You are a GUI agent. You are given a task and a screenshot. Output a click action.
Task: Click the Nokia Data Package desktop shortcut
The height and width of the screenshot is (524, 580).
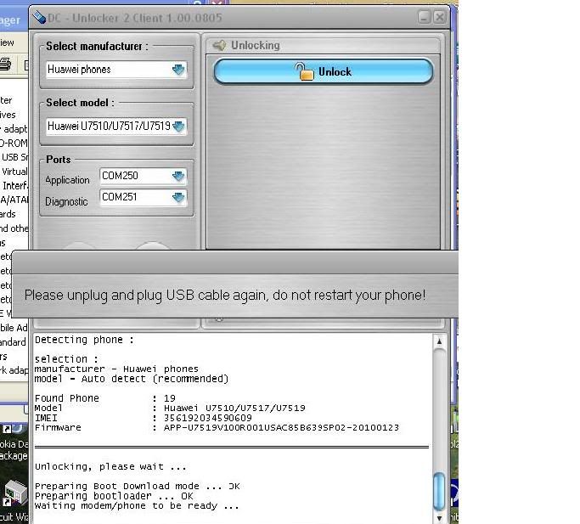(x=14, y=441)
